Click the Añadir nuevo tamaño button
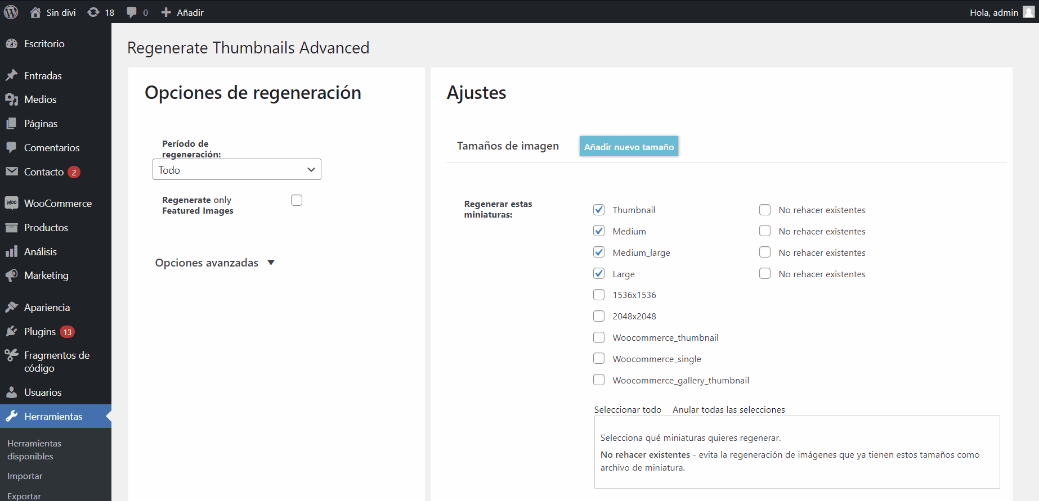This screenshot has width=1039, height=501. [x=629, y=147]
